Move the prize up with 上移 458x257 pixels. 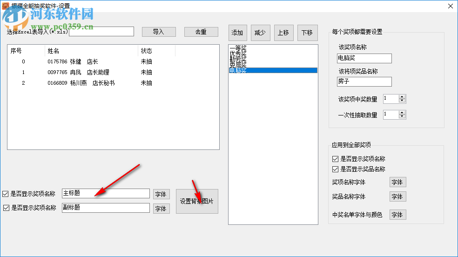click(x=283, y=33)
